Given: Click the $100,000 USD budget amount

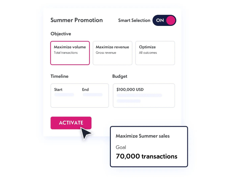Looking at the screenshot, I should (x=130, y=89).
